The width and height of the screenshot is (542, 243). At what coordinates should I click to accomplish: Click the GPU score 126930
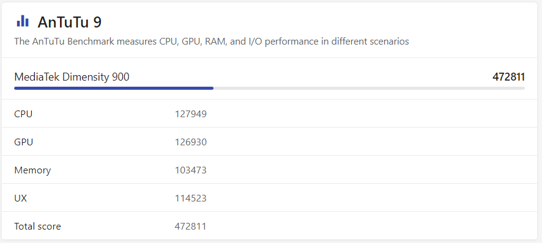191,142
